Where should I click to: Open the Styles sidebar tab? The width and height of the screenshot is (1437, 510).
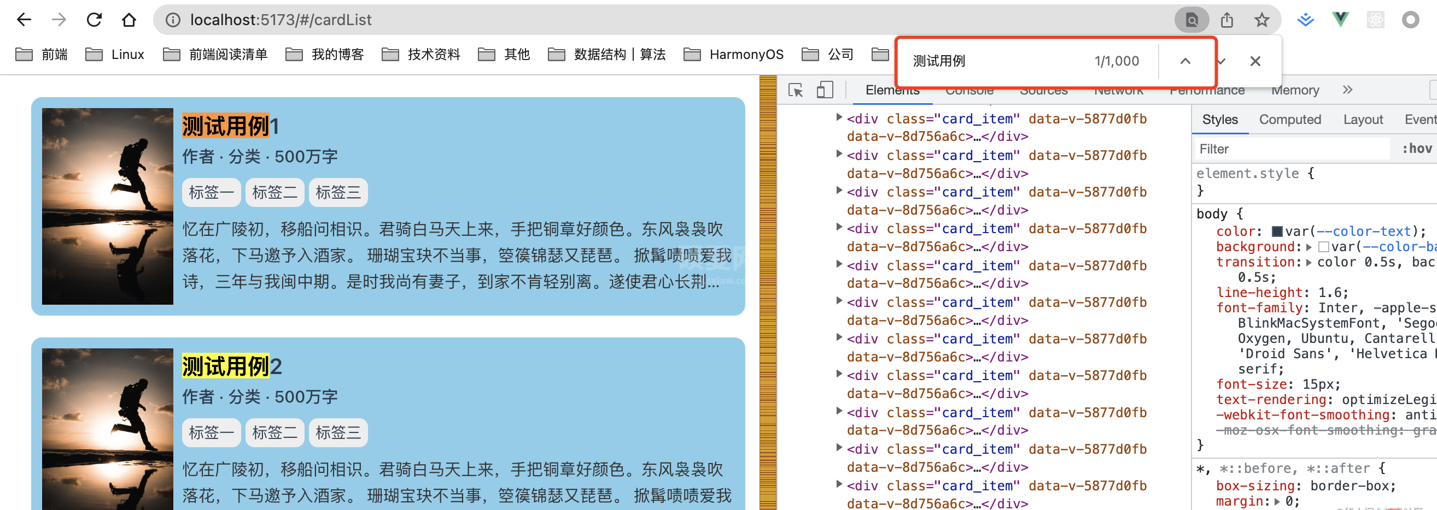click(x=1219, y=120)
